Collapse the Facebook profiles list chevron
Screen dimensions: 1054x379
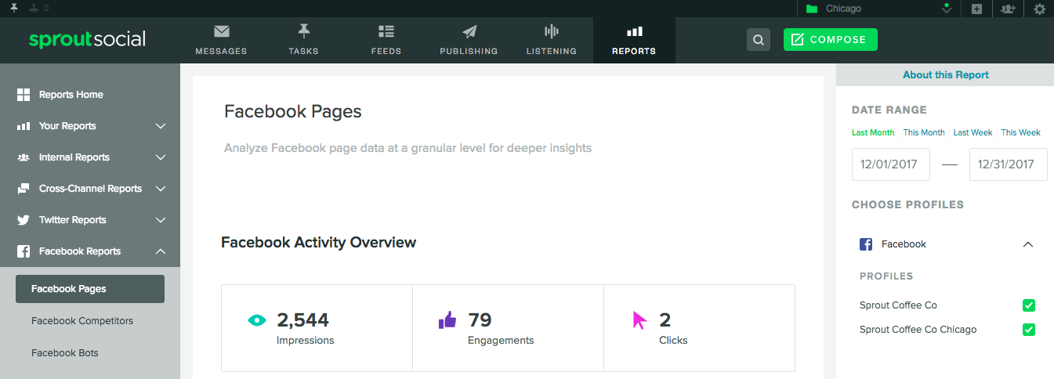tap(1028, 244)
